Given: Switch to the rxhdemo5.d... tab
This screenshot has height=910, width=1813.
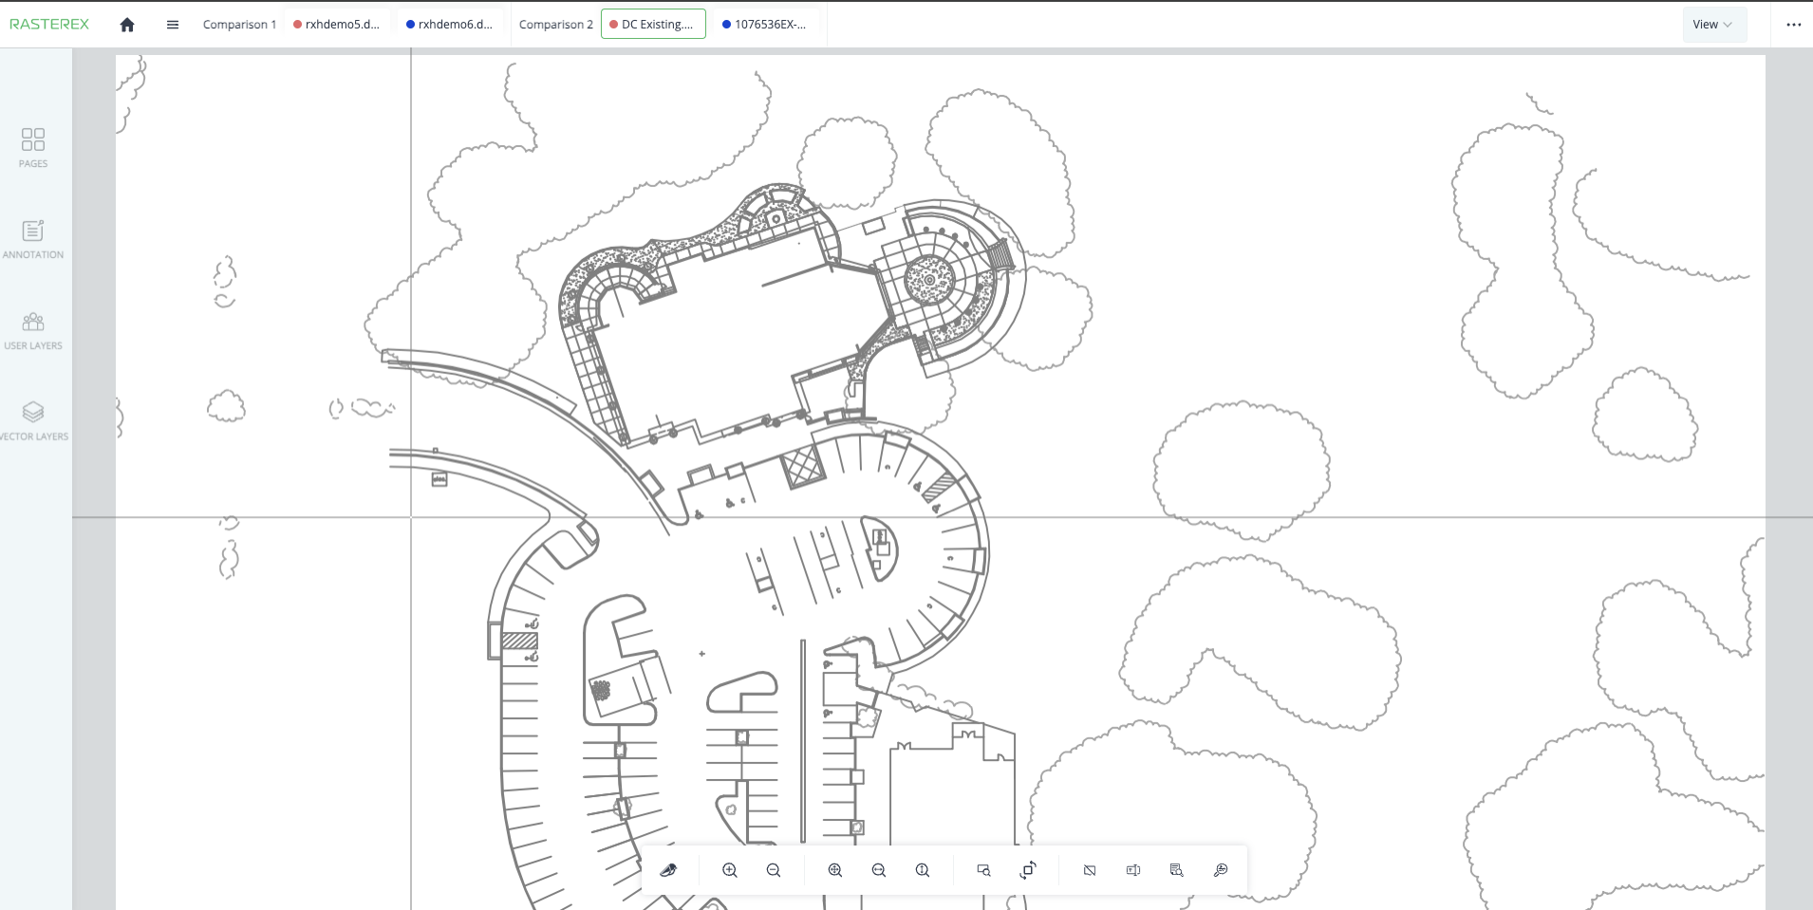Looking at the screenshot, I should [x=337, y=25].
